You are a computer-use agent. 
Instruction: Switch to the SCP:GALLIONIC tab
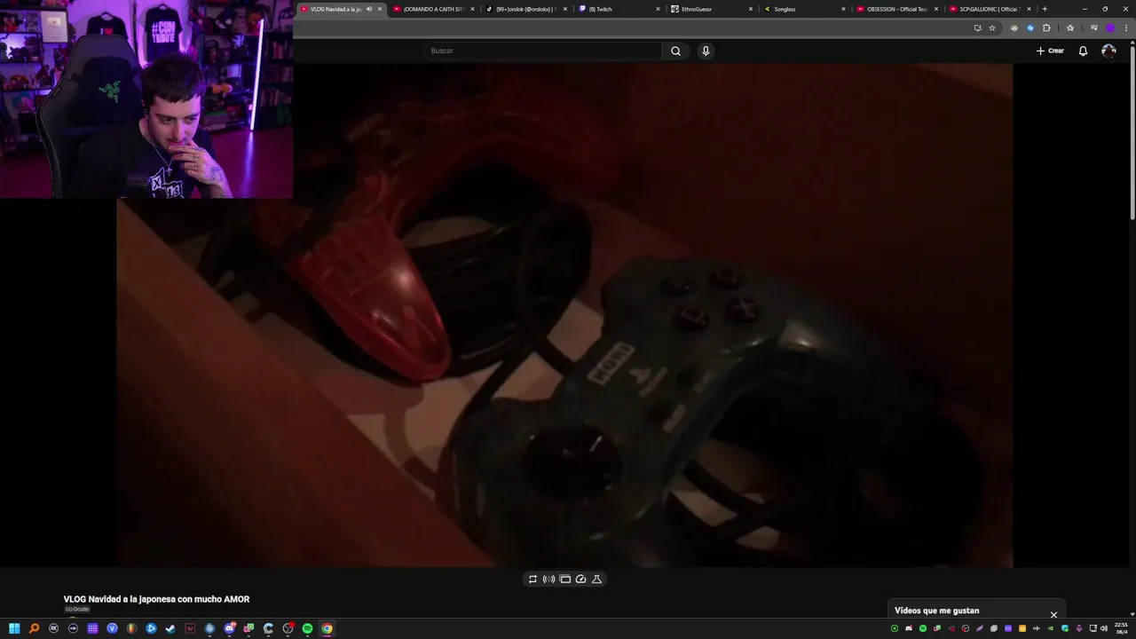(x=989, y=9)
